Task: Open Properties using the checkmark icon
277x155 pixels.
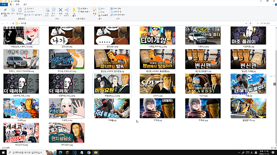Action: (95, 10)
